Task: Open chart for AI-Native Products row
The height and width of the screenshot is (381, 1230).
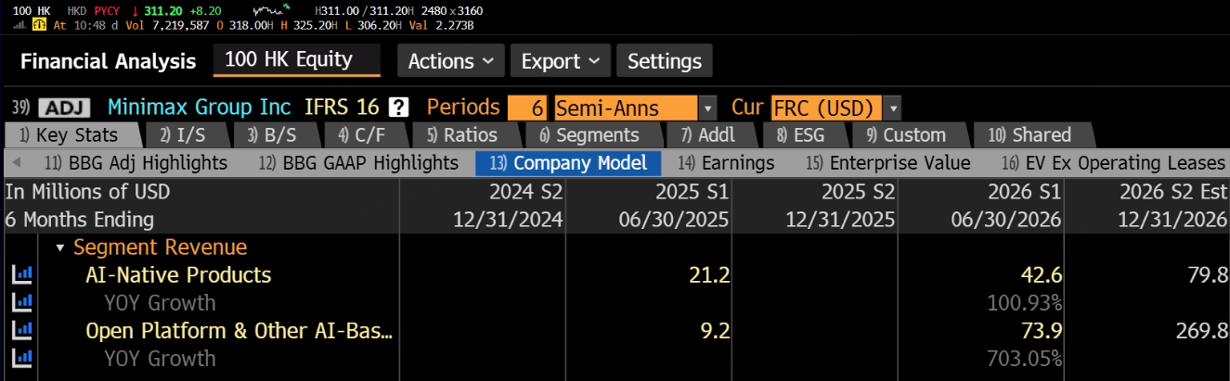Action: pyautogui.click(x=21, y=275)
